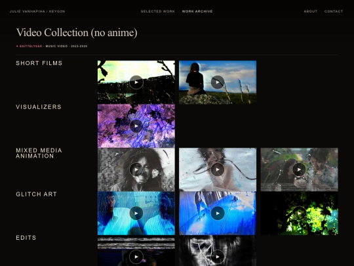
Task: Open the Work Archive page
Action: click(197, 11)
